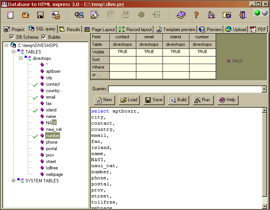Click the SQL editor vertical scrollbar down arrow
Screen dimensions: 270x210
264,206
